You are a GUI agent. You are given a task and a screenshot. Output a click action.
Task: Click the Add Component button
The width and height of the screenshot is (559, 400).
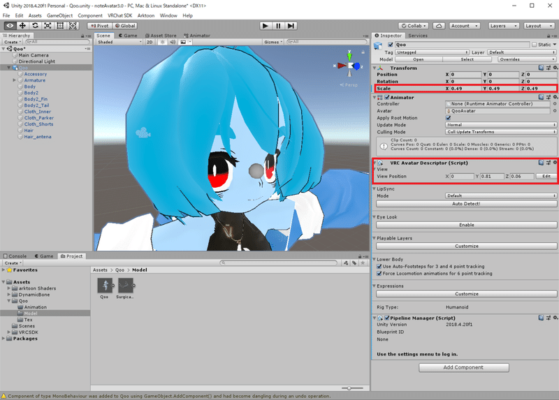pyautogui.click(x=464, y=368)
